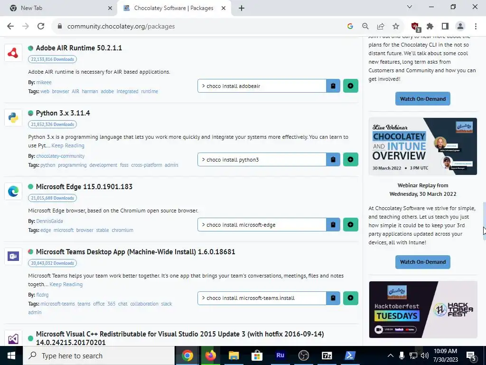Open File Explorer from the taskbar
The image size is (486, 365).
[234, 355]
